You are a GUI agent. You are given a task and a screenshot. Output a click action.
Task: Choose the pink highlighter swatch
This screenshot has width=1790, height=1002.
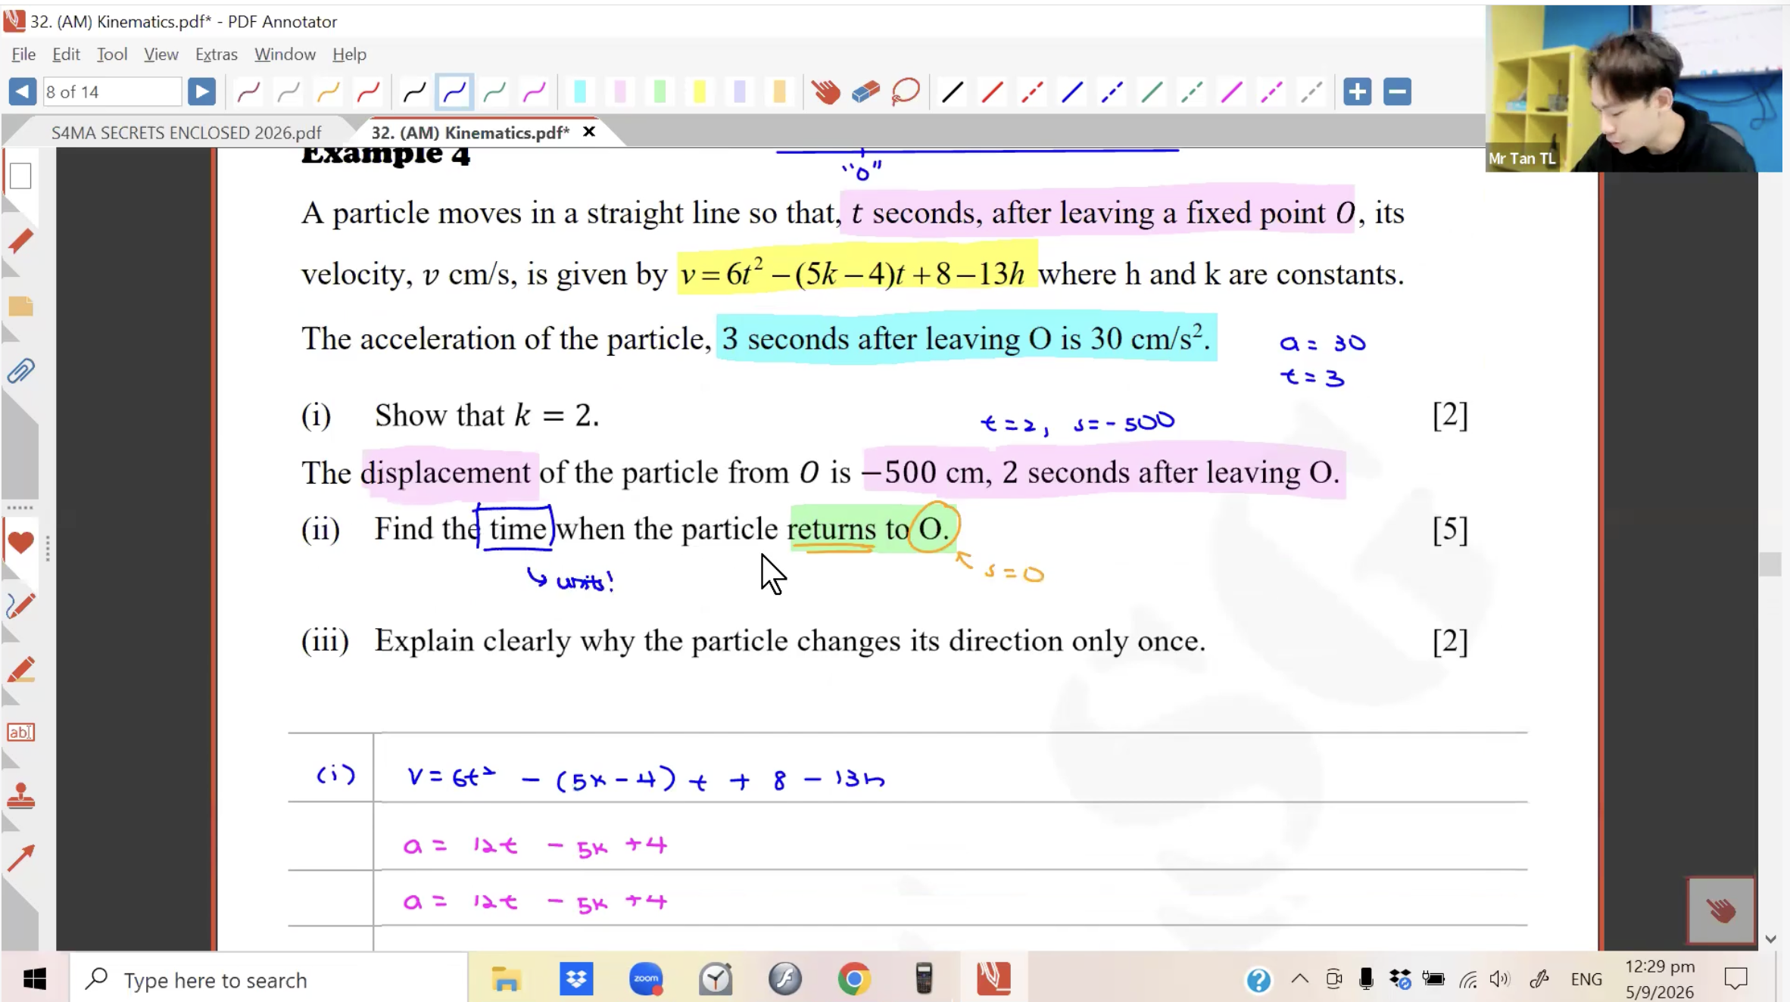coord(620,92)
